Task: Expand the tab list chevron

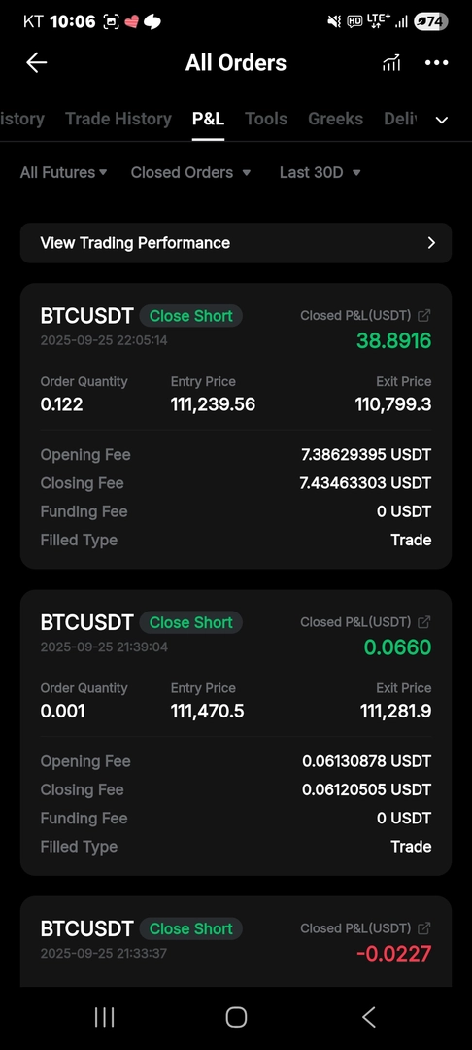Action: tap(441, 120)
